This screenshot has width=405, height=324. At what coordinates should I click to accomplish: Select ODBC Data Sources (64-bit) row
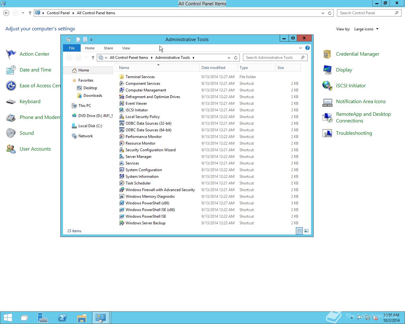tap(209, 130)
